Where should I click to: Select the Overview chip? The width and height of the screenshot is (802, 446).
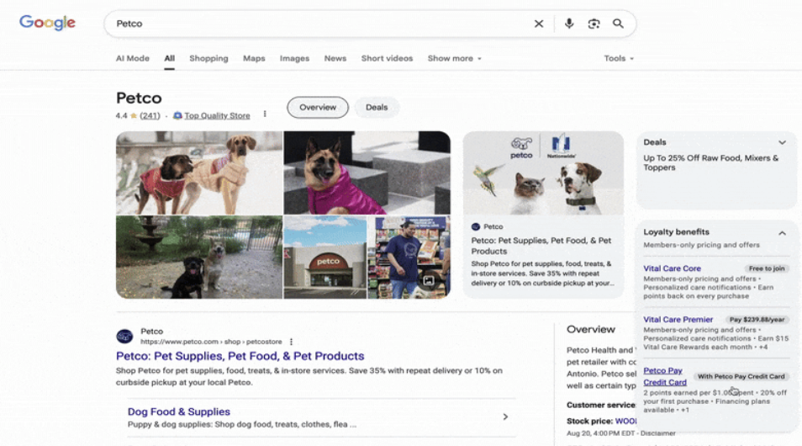coord(318,107)
